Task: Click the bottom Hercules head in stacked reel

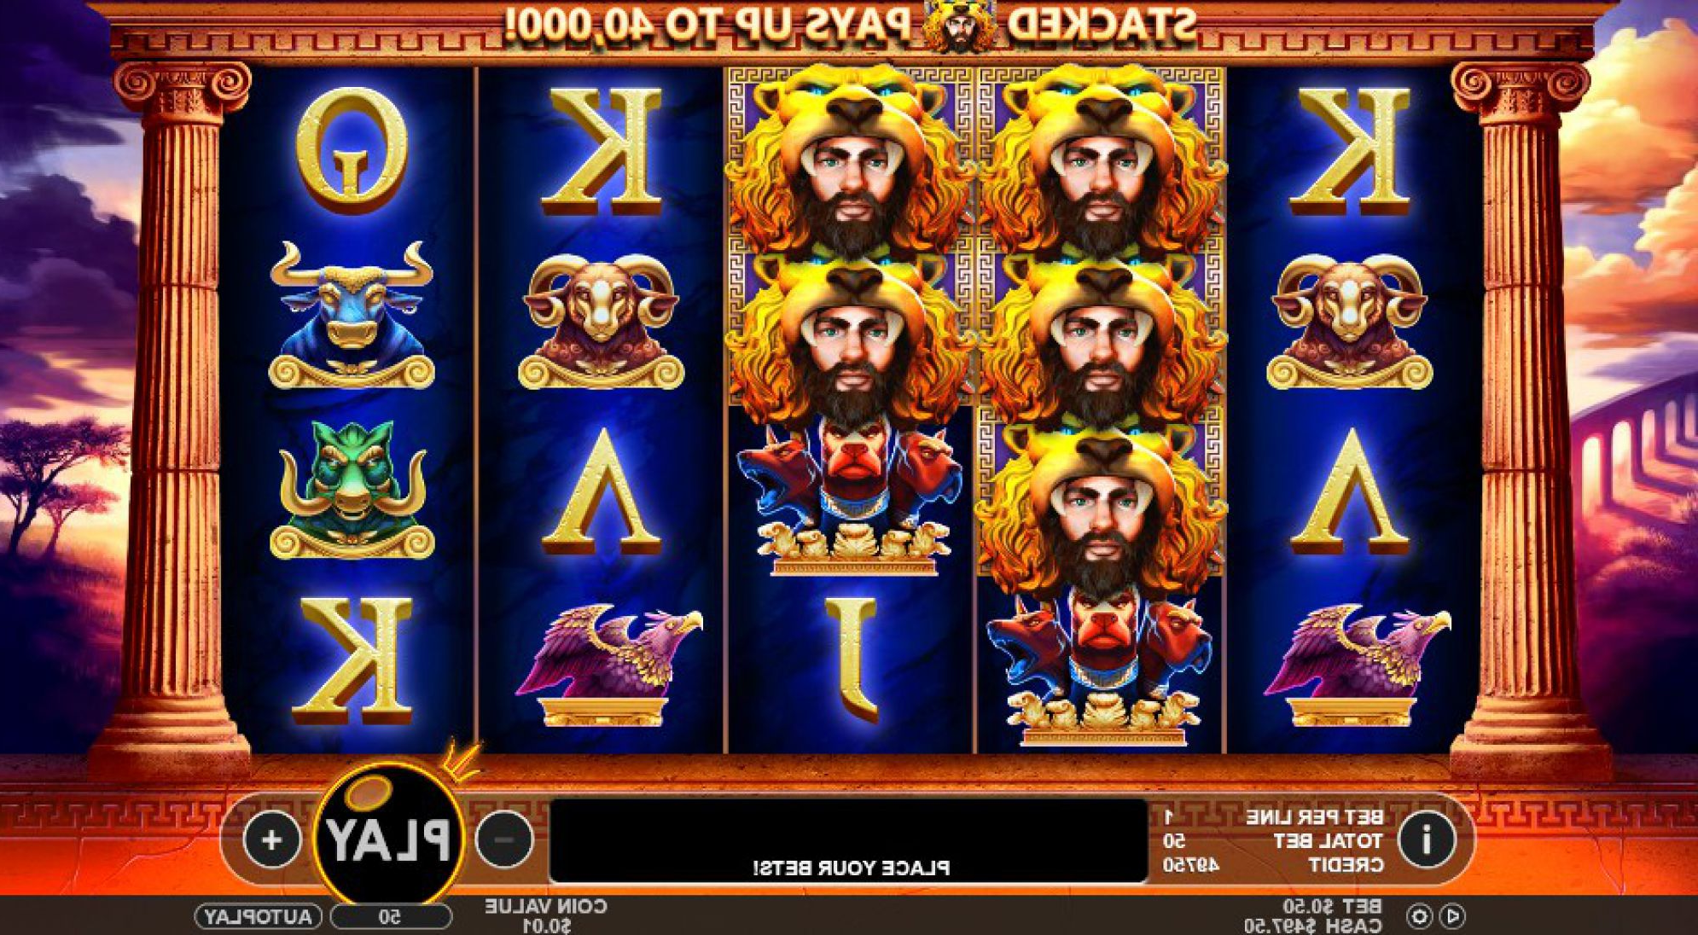Action: [1101, 512]
